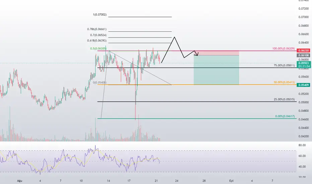The height and width of the screenshot is (184, 312).
Task: Click the gray 0.06108 entry price tag
Action: coord(303,55)
